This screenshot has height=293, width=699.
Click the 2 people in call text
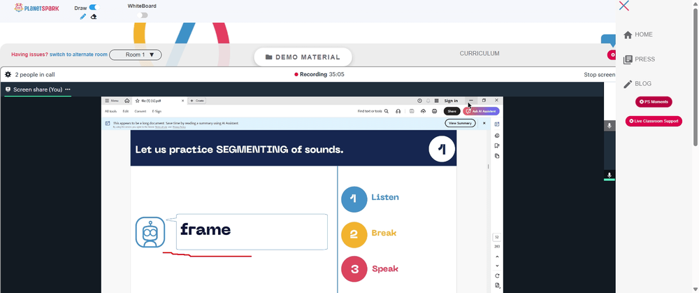(35, 75)
